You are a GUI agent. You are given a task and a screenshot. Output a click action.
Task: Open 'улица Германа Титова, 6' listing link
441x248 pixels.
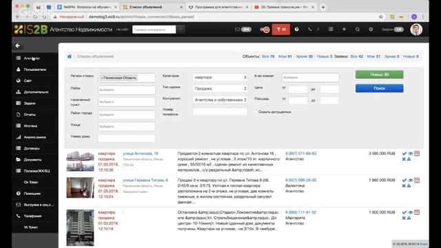145,180
